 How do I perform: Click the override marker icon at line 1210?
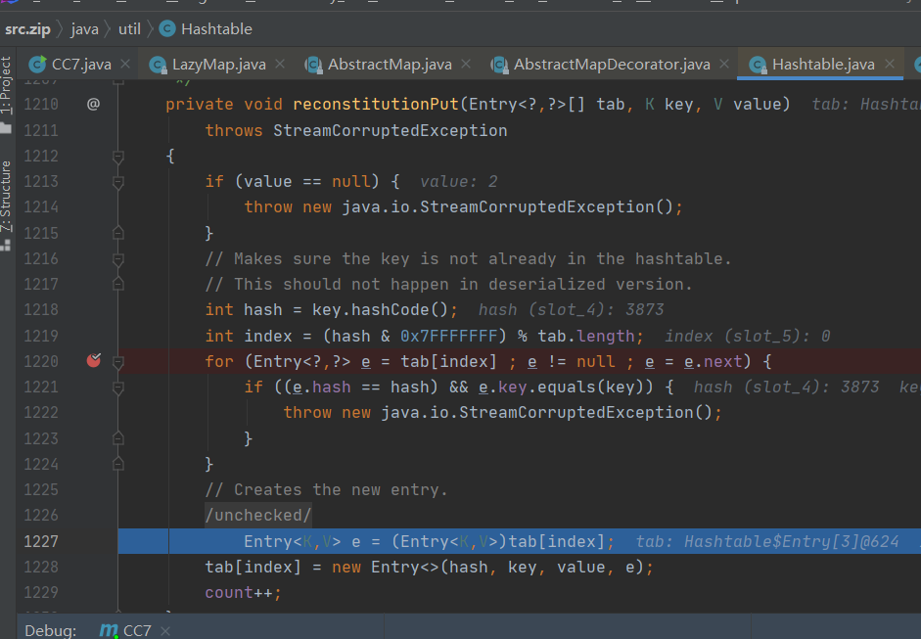[93, 104]
